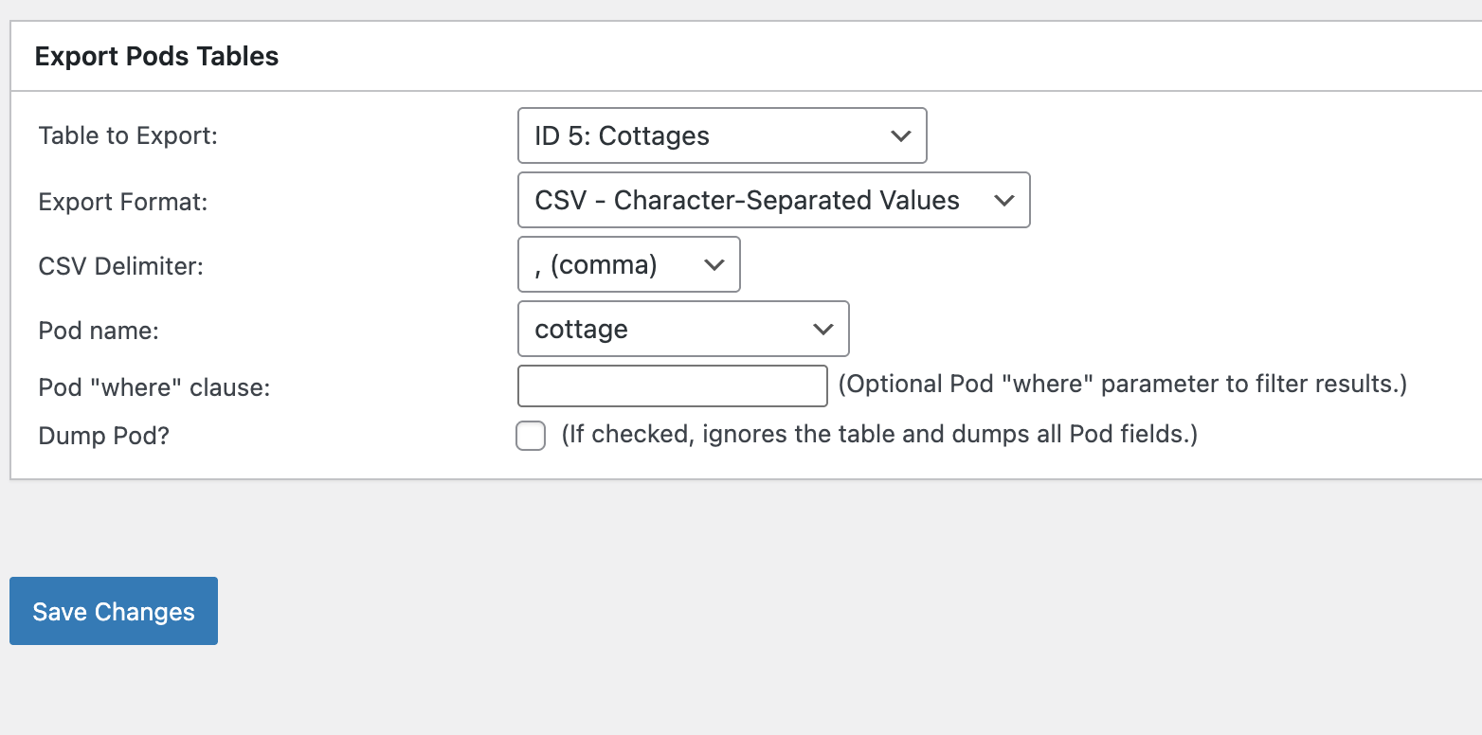
Task: Click the 'Pod "where" clause:' label
Action: 154,387
